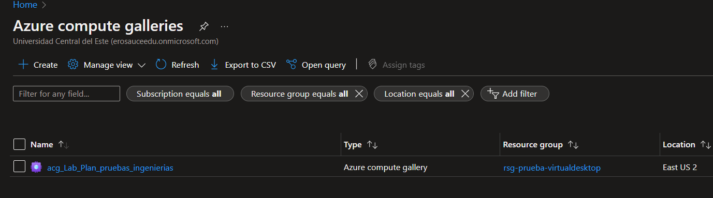Click the Open query graph icon

pos(292,65)
